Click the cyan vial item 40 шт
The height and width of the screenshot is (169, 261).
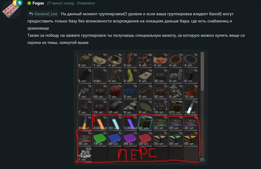[115, 123]
